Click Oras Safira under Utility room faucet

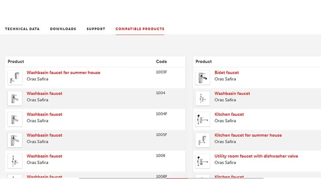point(225,163)
